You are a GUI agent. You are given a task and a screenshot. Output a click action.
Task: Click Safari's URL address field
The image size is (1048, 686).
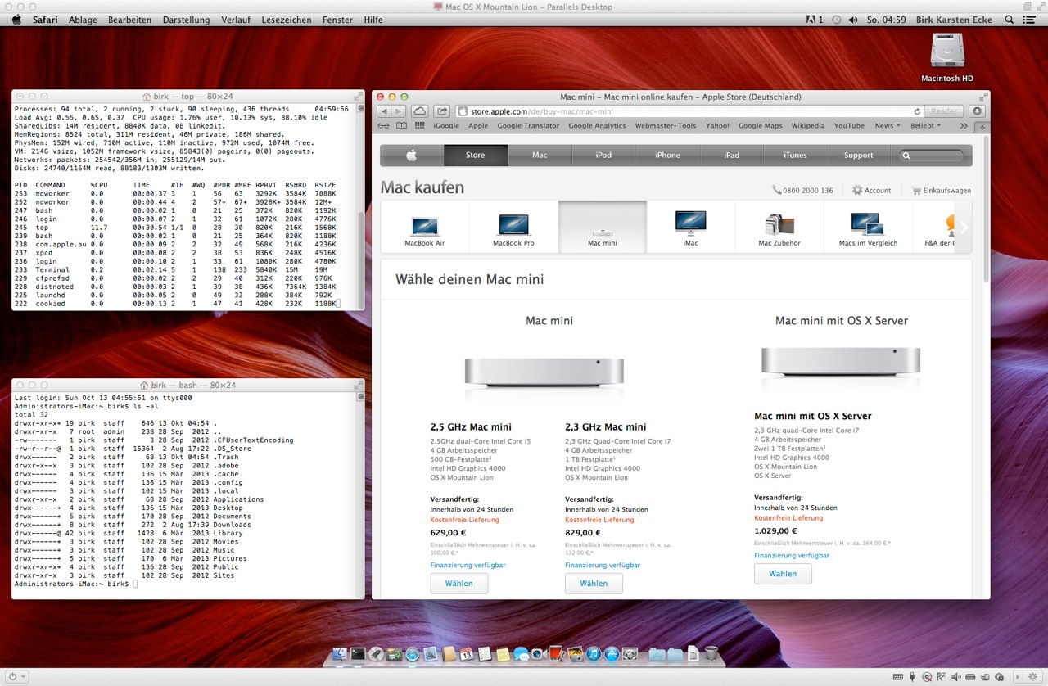coord(689,111)
